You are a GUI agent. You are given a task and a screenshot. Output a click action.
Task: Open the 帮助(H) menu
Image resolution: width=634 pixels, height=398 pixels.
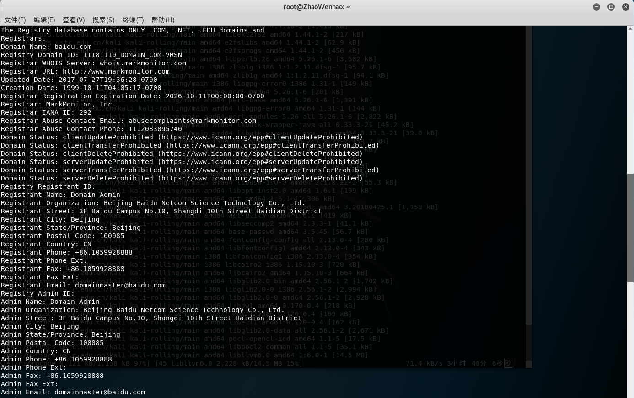click(163, 20)
